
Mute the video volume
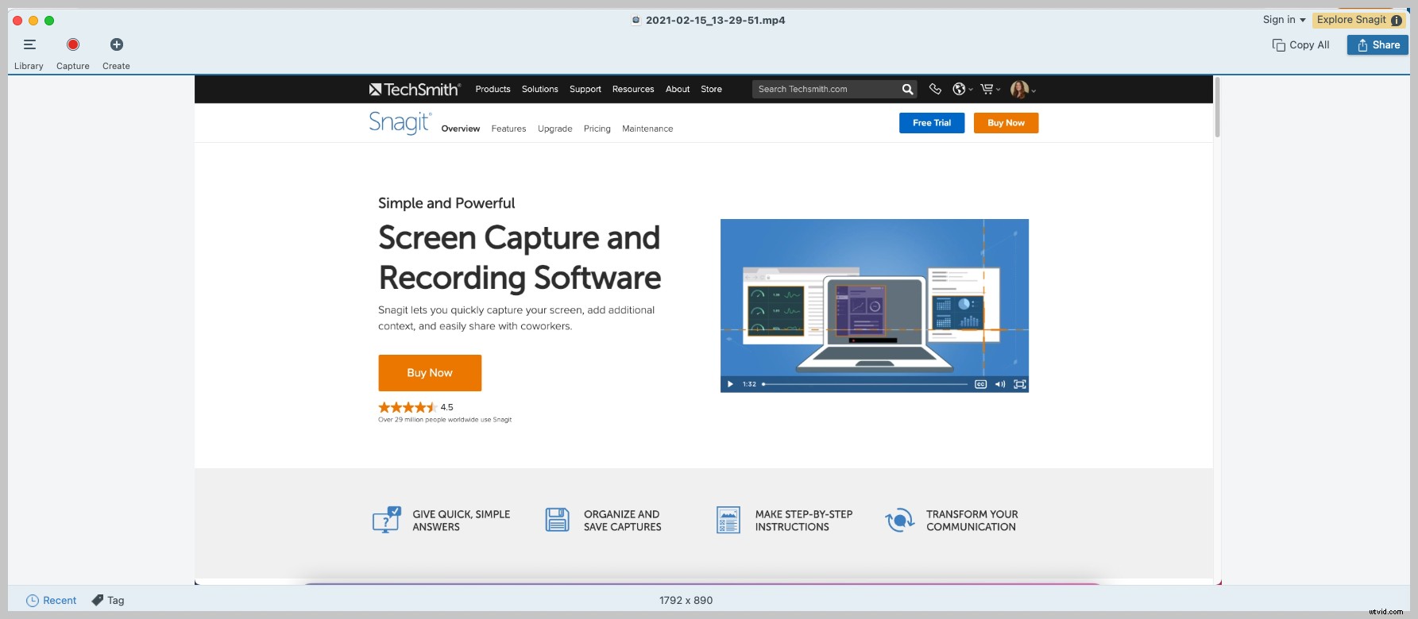click(1000, 384)
